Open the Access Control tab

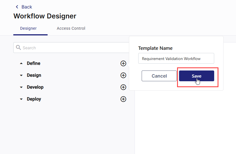pos(71,28)
